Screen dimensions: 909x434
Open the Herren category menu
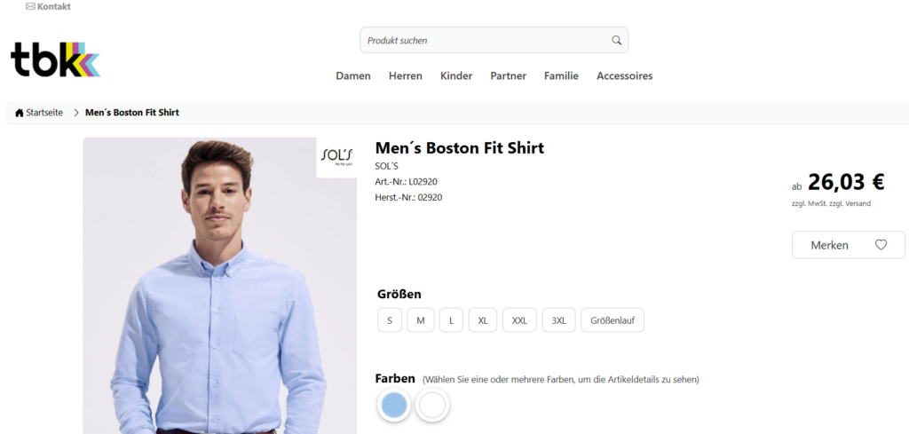click(x=406, y=76)
